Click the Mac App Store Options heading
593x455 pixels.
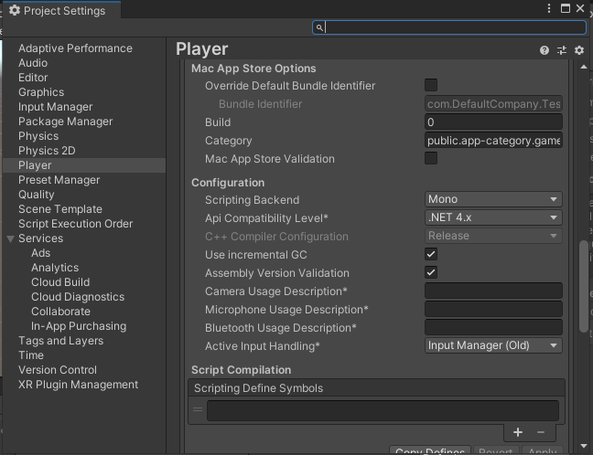pos(253,69)
